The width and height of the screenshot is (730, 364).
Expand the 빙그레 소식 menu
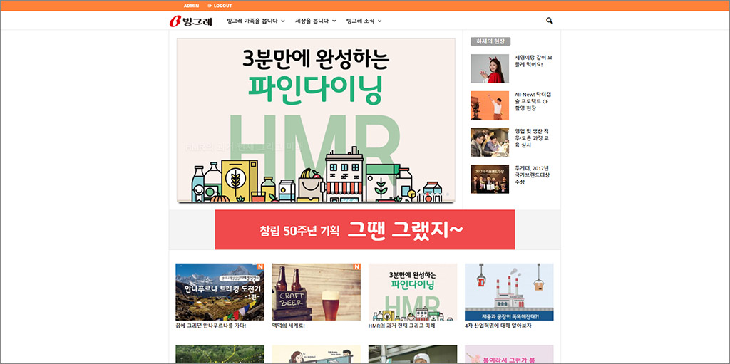tap(364, 21)
